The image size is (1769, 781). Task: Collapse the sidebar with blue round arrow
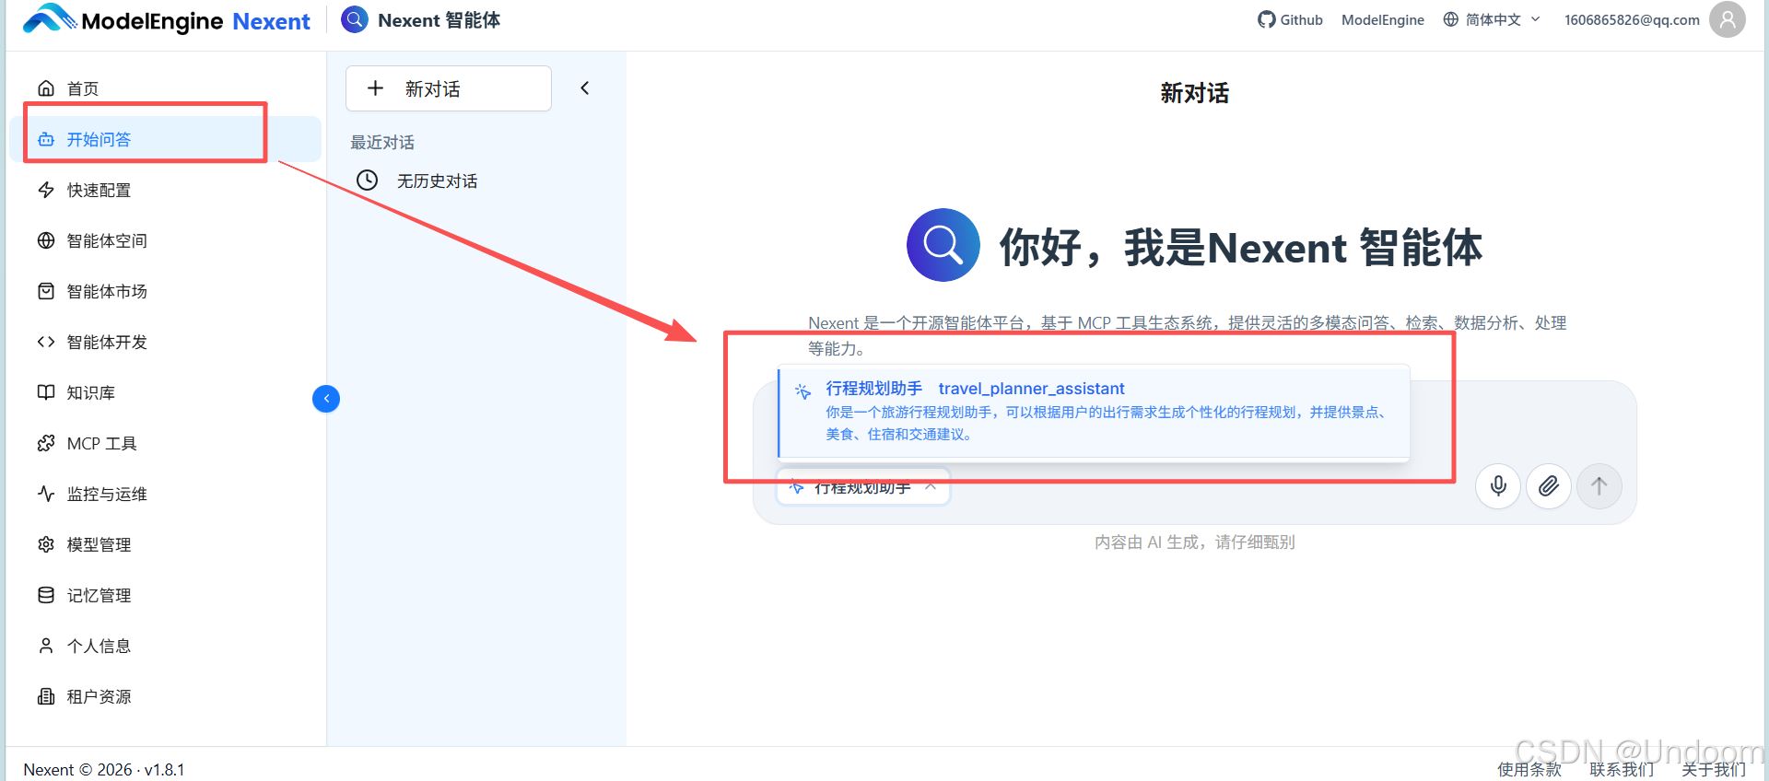point(326,398)
